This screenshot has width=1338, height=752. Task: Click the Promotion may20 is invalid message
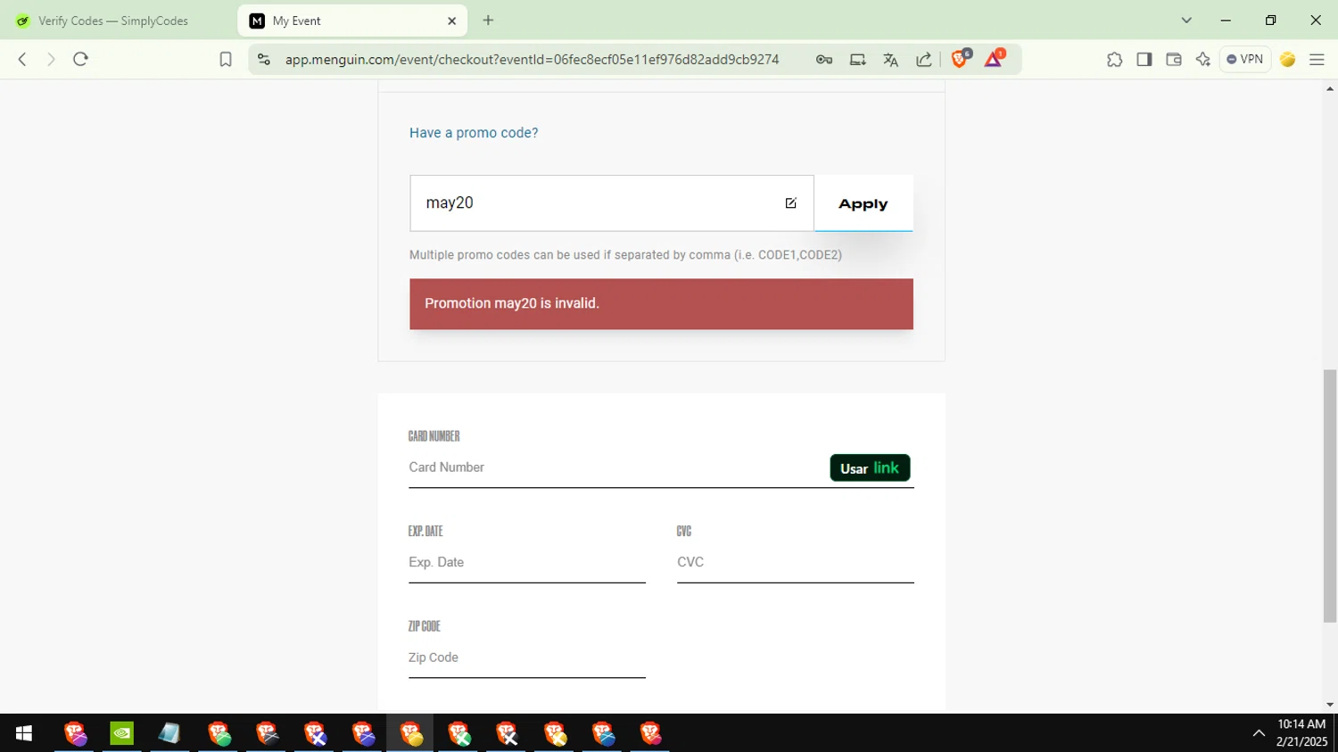click(x=661, y=304)
